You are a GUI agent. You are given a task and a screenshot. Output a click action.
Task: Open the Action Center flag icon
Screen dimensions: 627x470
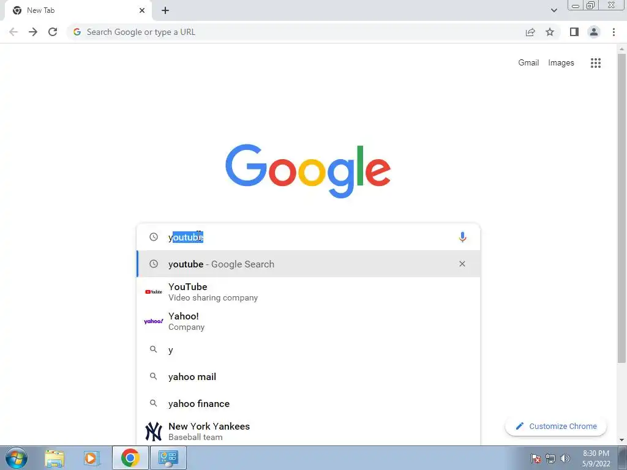(536, 458)
